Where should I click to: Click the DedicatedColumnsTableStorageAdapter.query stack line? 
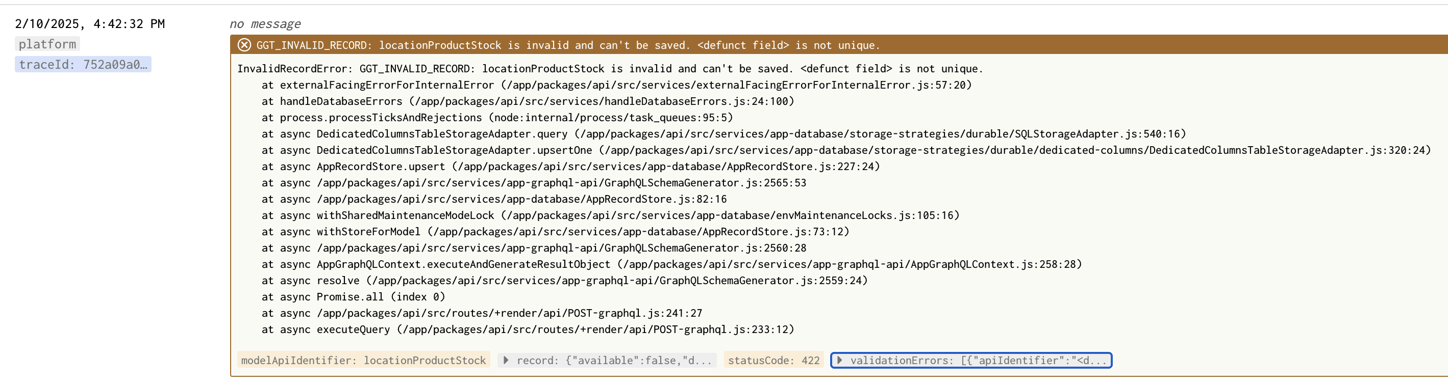[x=724, y=133]
